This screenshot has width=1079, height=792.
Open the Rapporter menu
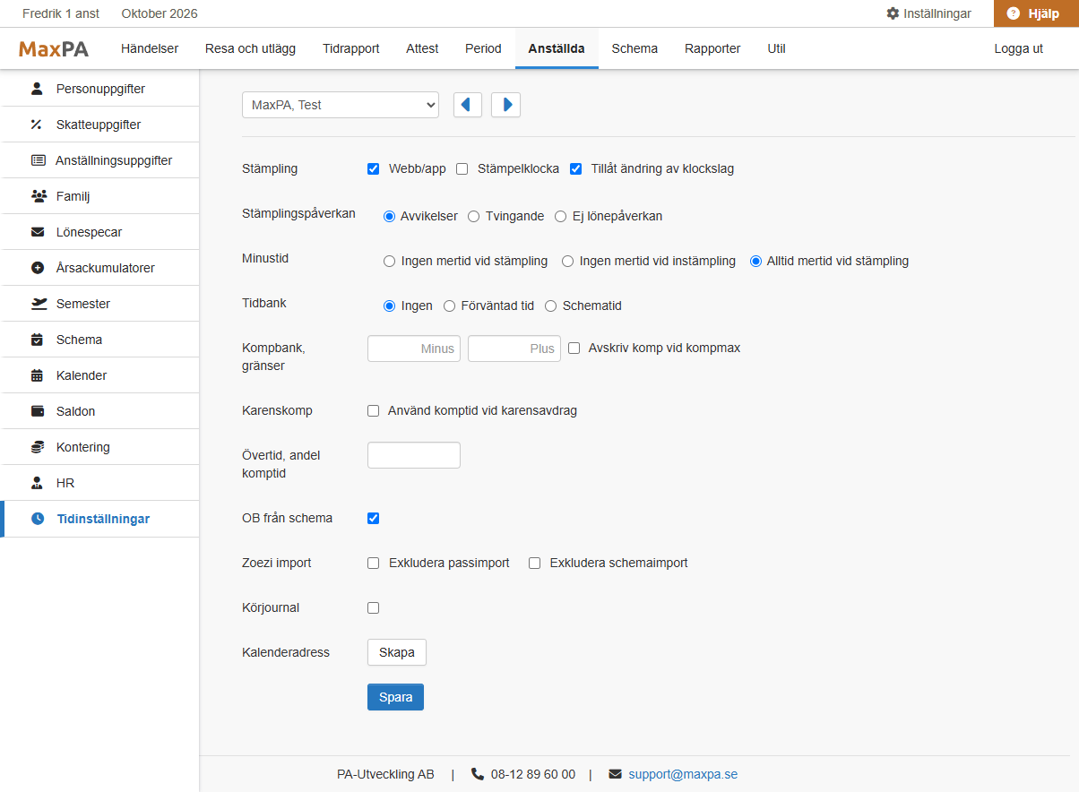(x=712, y=48)
